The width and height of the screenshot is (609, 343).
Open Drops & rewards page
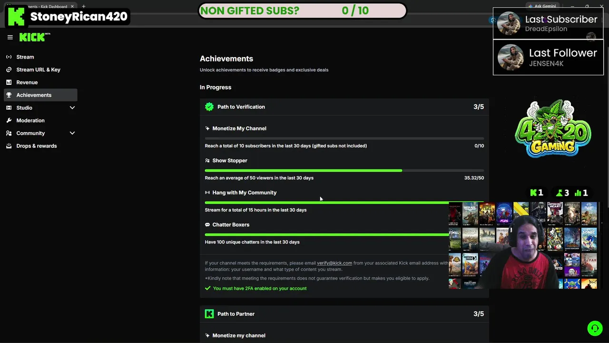(40, 146)
